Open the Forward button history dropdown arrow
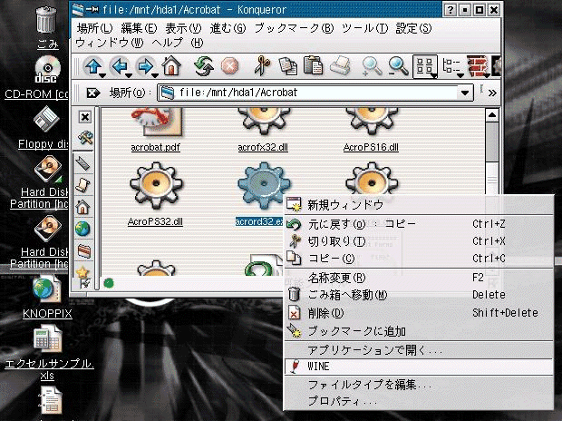The image size is (562, 421). pyautogui.click(x=155, y=75)
